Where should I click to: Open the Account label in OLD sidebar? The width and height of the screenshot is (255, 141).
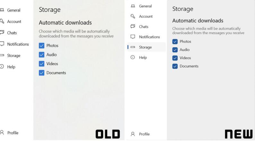click(x=14, y=22)
